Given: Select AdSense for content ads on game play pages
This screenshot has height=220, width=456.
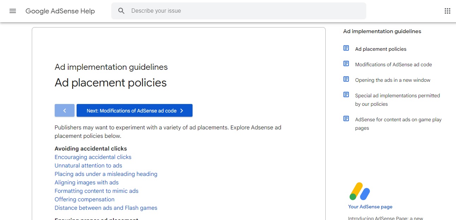Looking at the screenshot, I should 398,124.
